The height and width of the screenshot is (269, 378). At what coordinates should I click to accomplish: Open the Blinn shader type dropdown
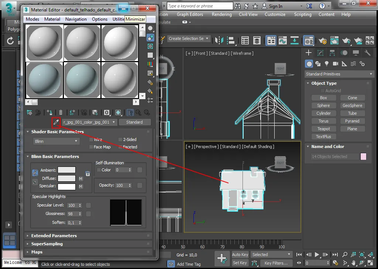coord(56,141)
